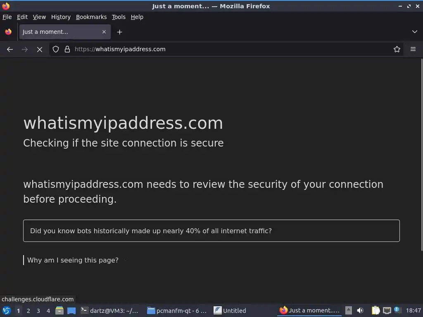Switch to workspace 4

click(48, 310)
